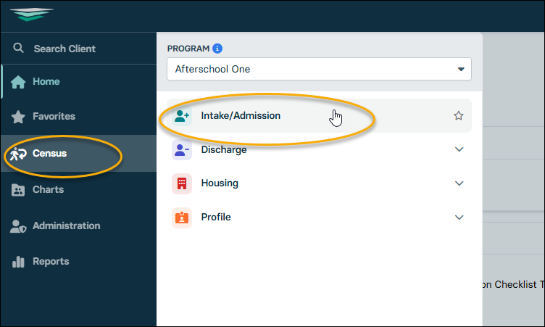Click the Program info icon

pyautogui.click(x=217, y=49)
